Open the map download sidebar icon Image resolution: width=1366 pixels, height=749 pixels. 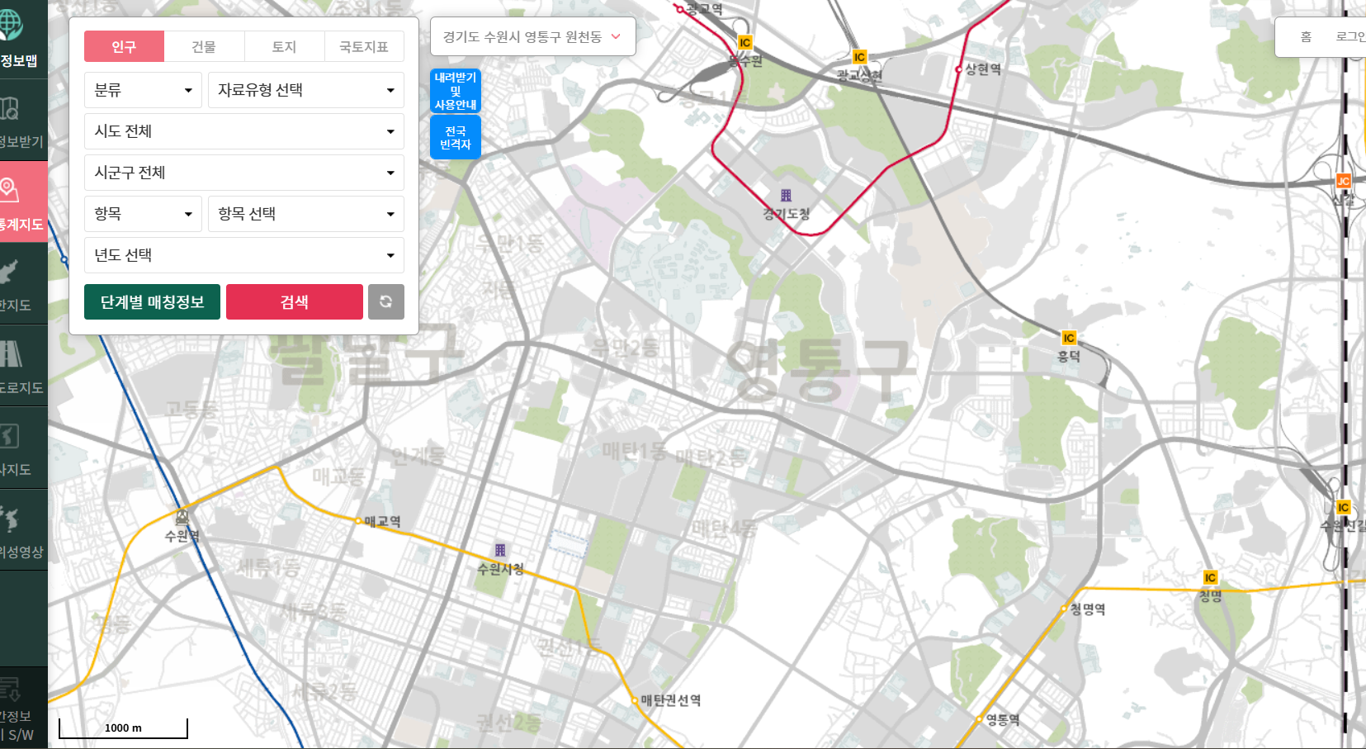10,108
